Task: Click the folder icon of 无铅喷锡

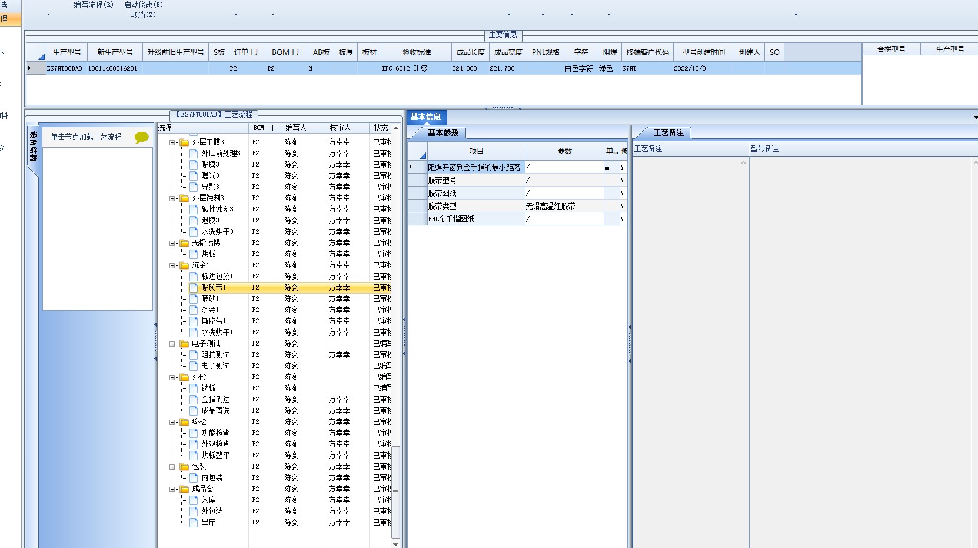Action: [x=184, y=243]
